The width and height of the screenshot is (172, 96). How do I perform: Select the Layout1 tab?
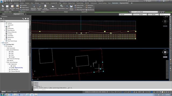click(x=9, y=92)
